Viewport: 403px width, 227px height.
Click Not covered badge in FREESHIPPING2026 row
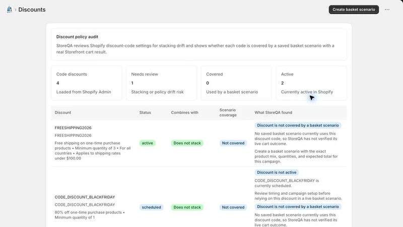click(x=233, y=143)
